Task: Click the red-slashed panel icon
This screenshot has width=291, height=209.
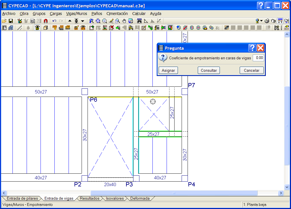Action: 185,28
